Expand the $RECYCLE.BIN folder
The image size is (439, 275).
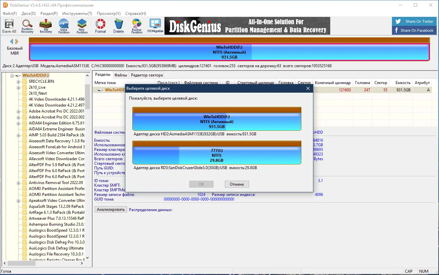tap(19, 81)
